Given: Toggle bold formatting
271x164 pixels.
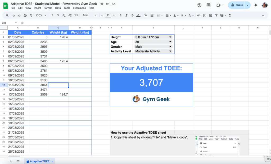Looking at the screenshot, I should point(120,15).
